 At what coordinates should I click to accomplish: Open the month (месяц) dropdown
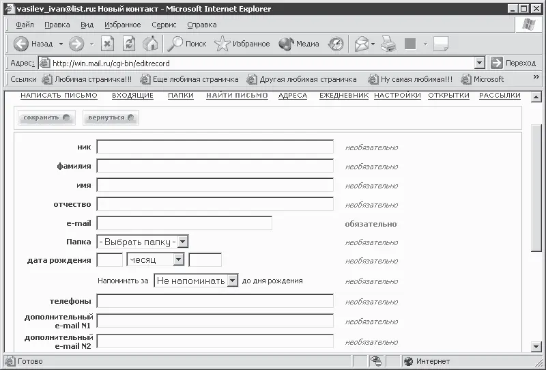pos(178,260)
